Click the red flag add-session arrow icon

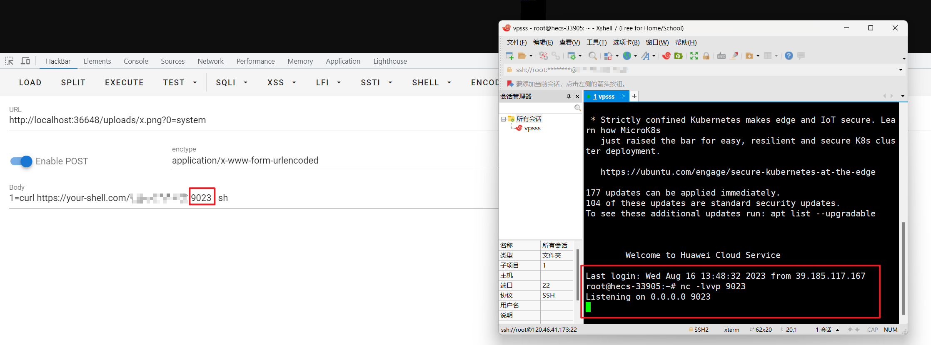tap(510, 84)
